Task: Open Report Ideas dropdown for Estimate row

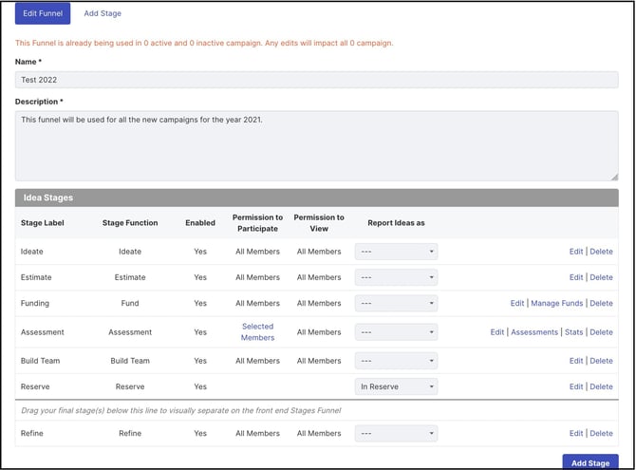Action: 396,277
